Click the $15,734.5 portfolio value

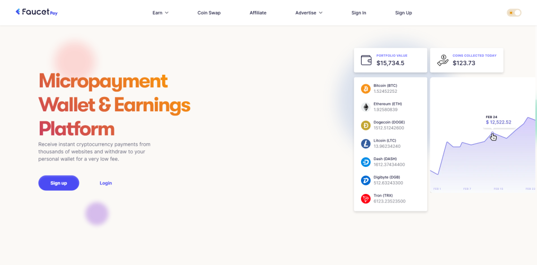[390, 63]
